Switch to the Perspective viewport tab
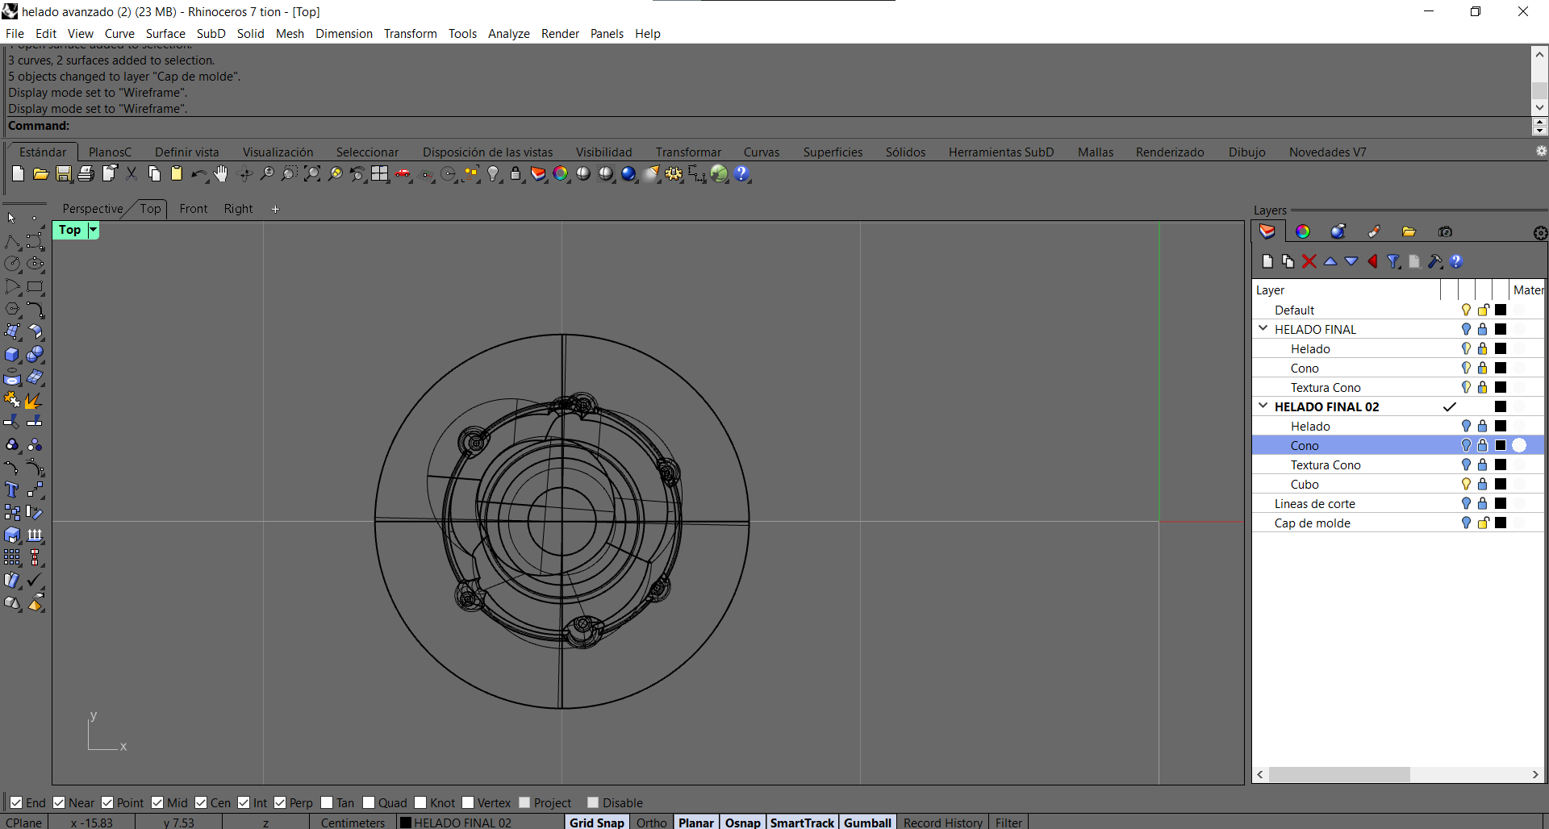The height and width of the screenshot is (829, 1549). (93, 209)
